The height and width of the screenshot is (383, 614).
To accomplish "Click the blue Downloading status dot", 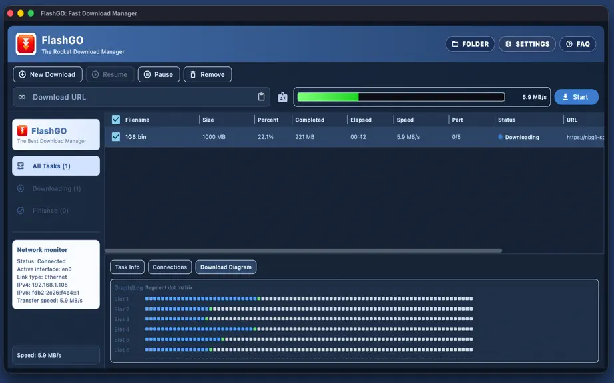I will (500, 137).
